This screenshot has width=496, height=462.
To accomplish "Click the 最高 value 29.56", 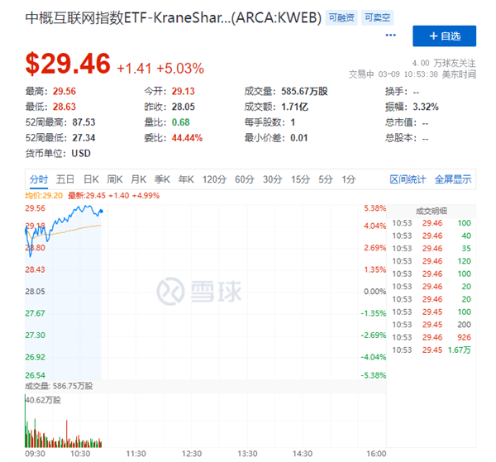I will 64,92.
